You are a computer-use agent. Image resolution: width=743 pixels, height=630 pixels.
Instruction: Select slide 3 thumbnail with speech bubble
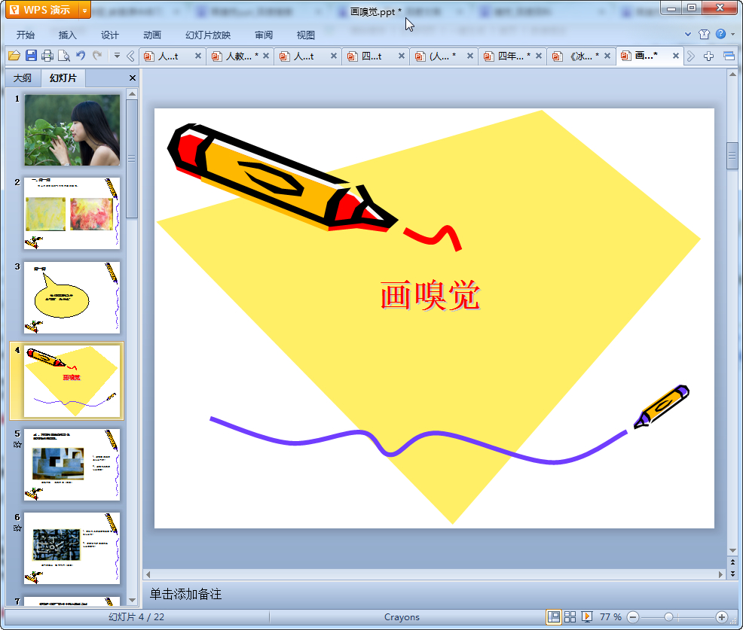coord(72,298)
